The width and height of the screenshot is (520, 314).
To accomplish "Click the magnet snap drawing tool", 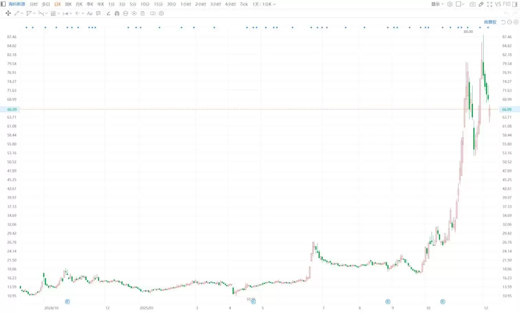I will pos(117,13).
